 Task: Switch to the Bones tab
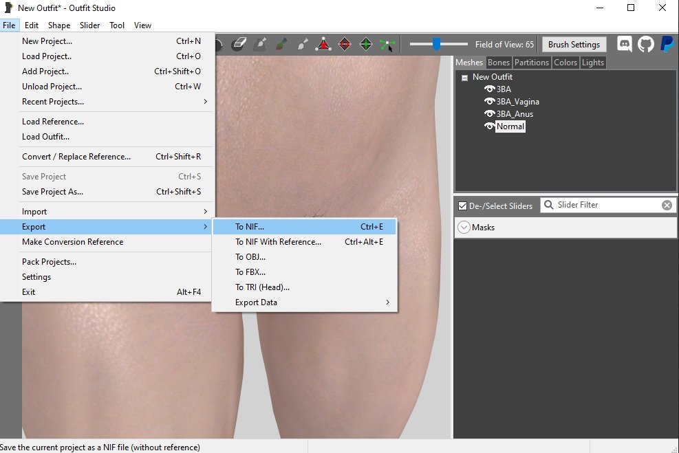click(499, 63)
